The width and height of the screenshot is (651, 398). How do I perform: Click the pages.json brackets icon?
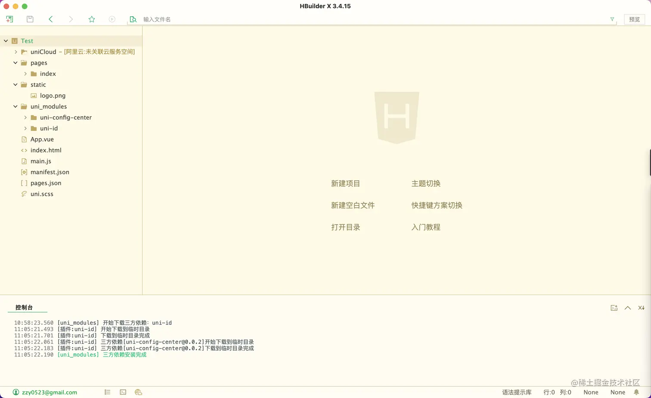[x=24, y=183]
